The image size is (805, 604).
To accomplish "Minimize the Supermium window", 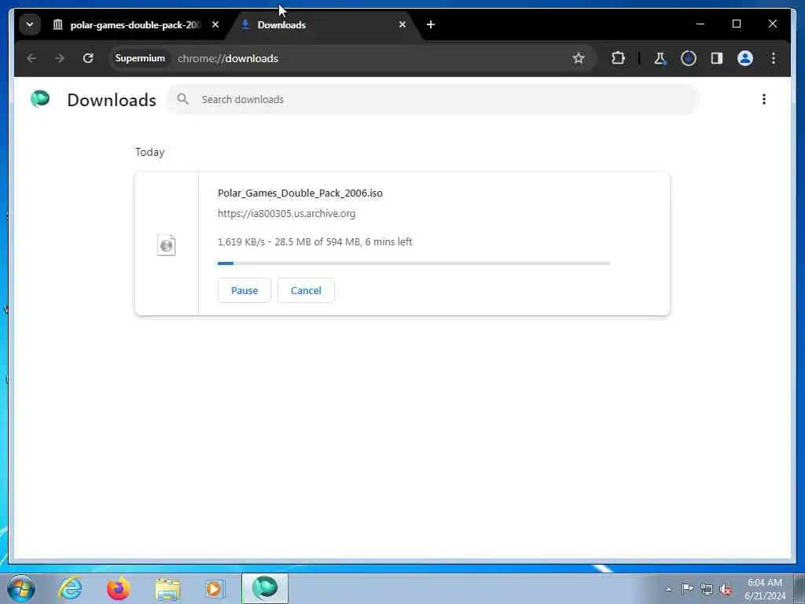I will pyautogui.click(x=700, y=24).
